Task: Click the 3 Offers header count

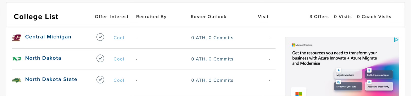Action: point(319,17)
